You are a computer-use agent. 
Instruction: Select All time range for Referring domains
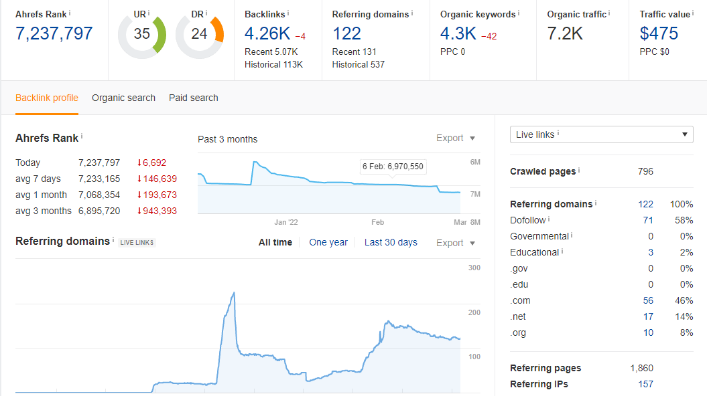[275, 243]
